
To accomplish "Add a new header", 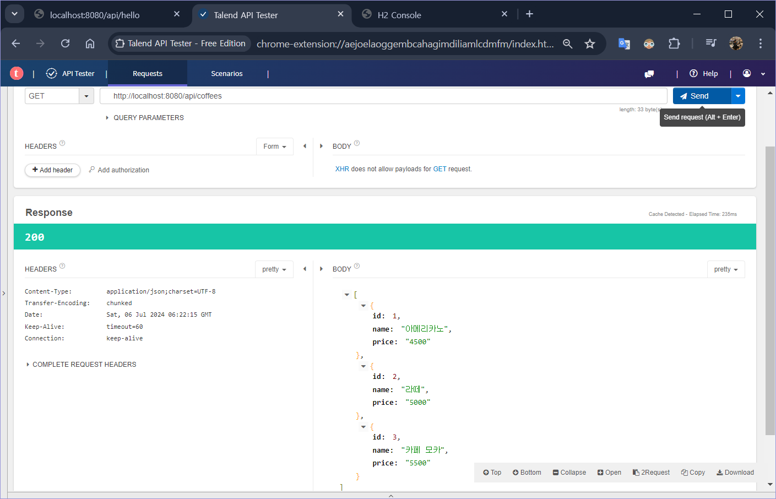I will 52,170.
